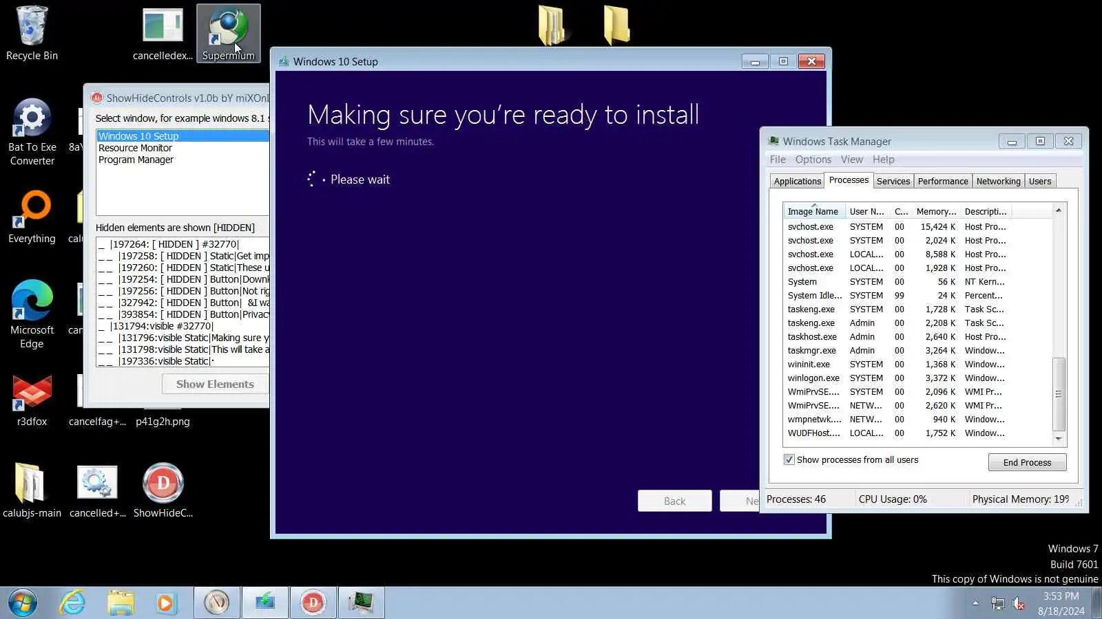Select the calubjs-main folder on desktop
This screenshot has width=1102, height=619.
click(x=32, y=490)
